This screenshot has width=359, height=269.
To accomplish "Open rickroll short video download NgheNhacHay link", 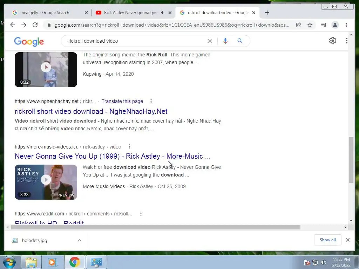I will click(x=91, y=111).
